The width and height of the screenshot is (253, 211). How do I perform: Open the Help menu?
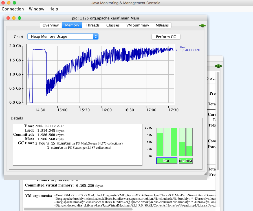pos(54,9)
